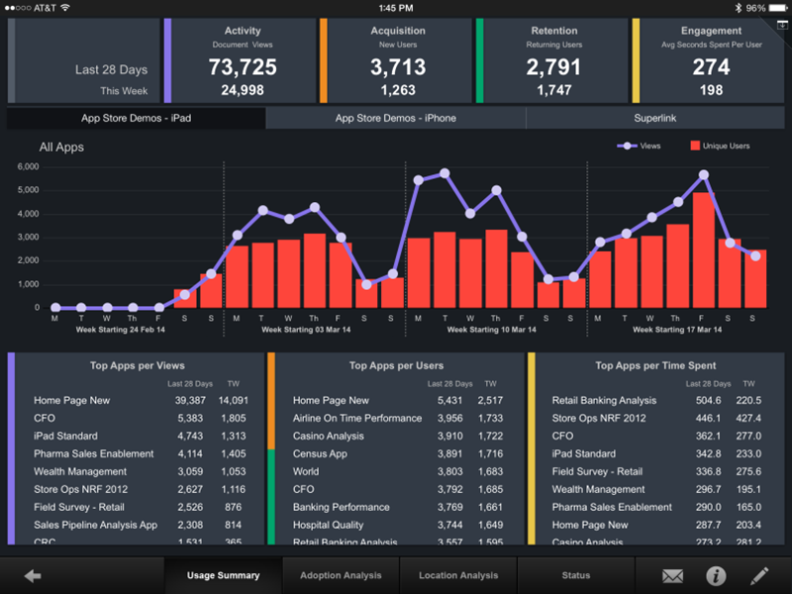The width and height of the screenshot is (792, 594).
Task: Open the Retention Returning Users panel
Action: coord(554,59)
